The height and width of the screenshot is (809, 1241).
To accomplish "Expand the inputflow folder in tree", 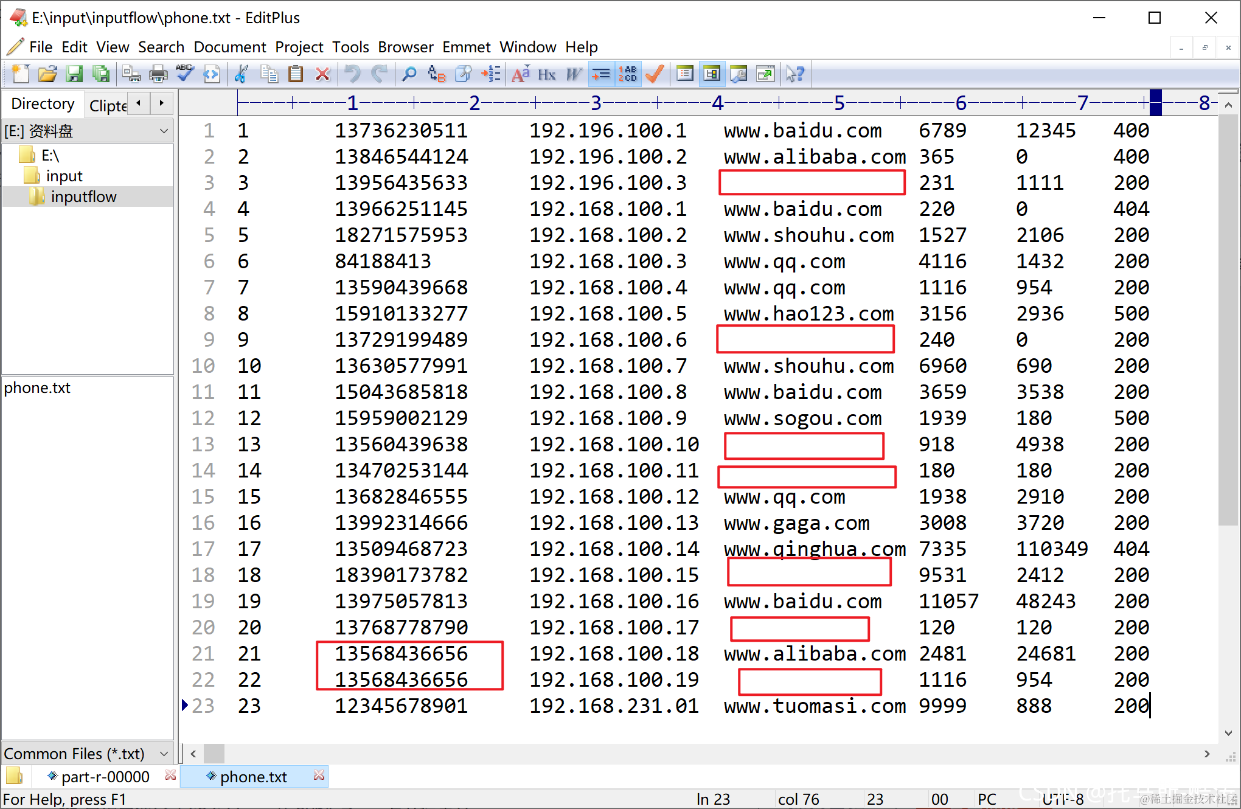I will pyautogui.click(x=83, y=196).
